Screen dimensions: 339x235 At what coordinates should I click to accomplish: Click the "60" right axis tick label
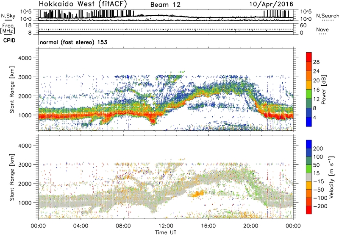coord(303,25)
